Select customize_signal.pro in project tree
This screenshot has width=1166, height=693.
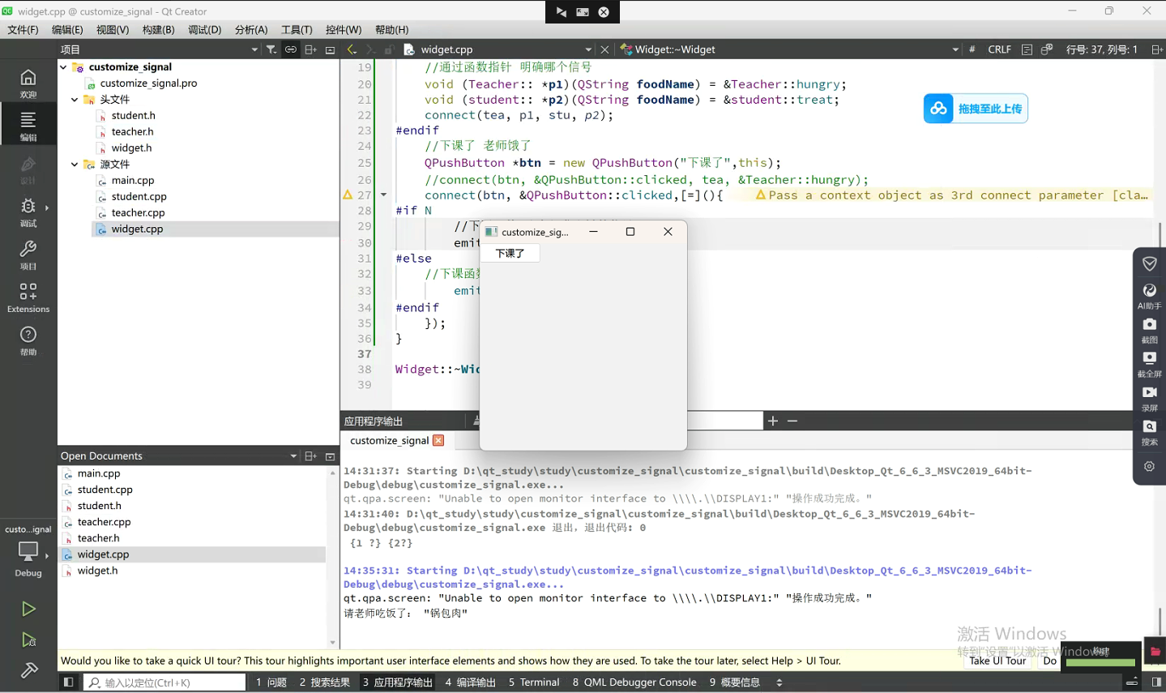(x=148, y=83)
